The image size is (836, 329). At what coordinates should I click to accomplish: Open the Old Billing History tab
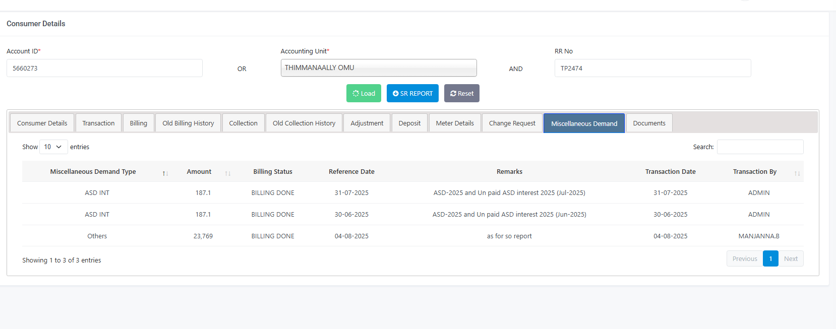(188, 123)
